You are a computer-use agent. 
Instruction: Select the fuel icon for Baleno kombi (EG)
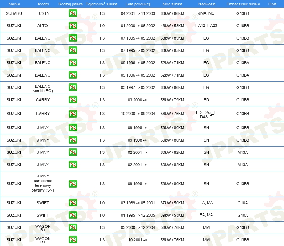pyautogui.click(x=73, y=87)
